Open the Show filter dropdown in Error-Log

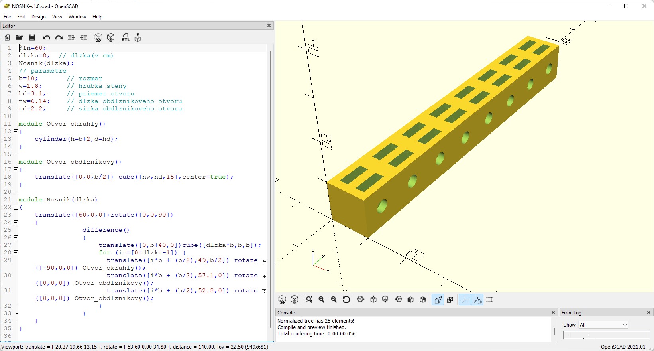603,325
